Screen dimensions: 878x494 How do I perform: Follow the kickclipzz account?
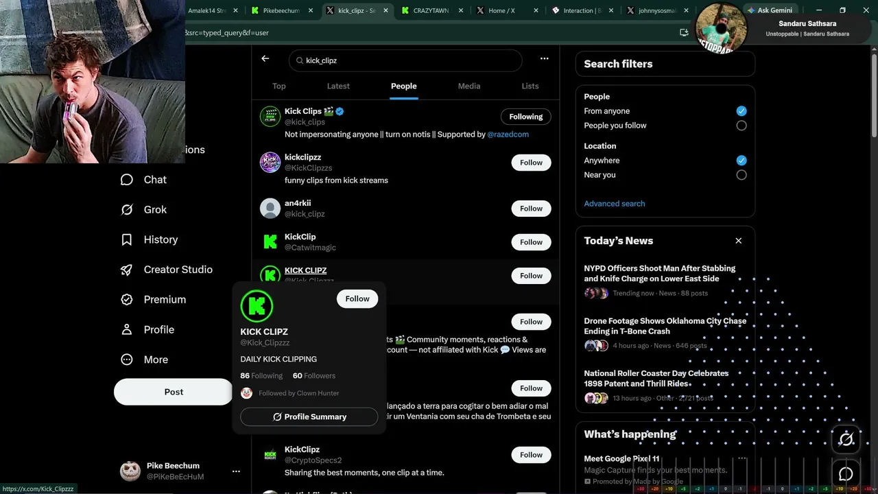click(x=531, y=163)
